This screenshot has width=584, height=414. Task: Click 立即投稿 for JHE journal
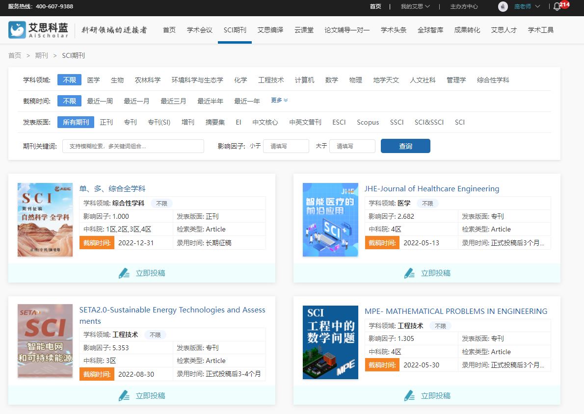tap(435, 273)
